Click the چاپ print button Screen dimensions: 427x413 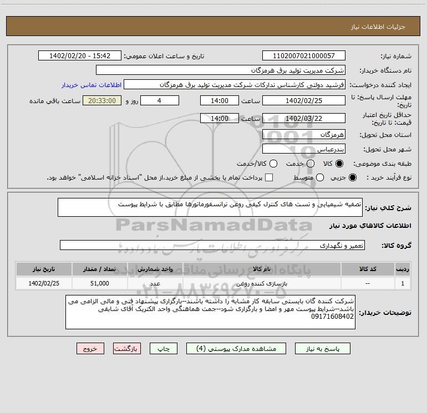(x=164, y=349)
